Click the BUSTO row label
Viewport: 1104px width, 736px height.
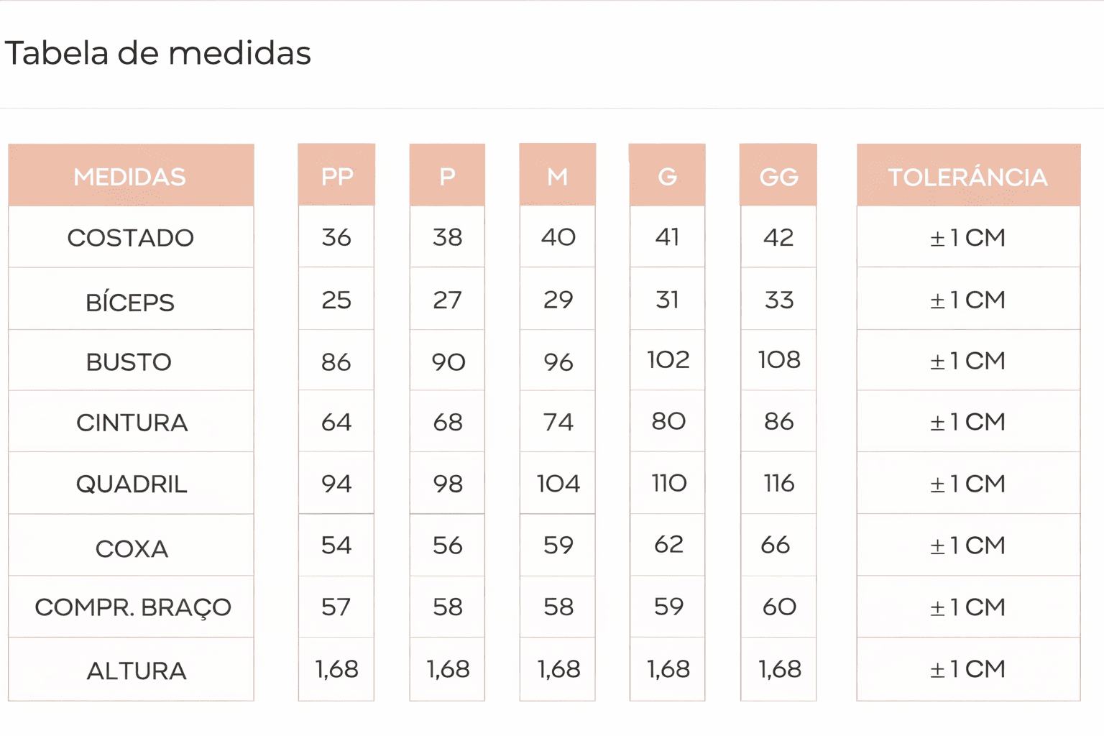[129, 362]
